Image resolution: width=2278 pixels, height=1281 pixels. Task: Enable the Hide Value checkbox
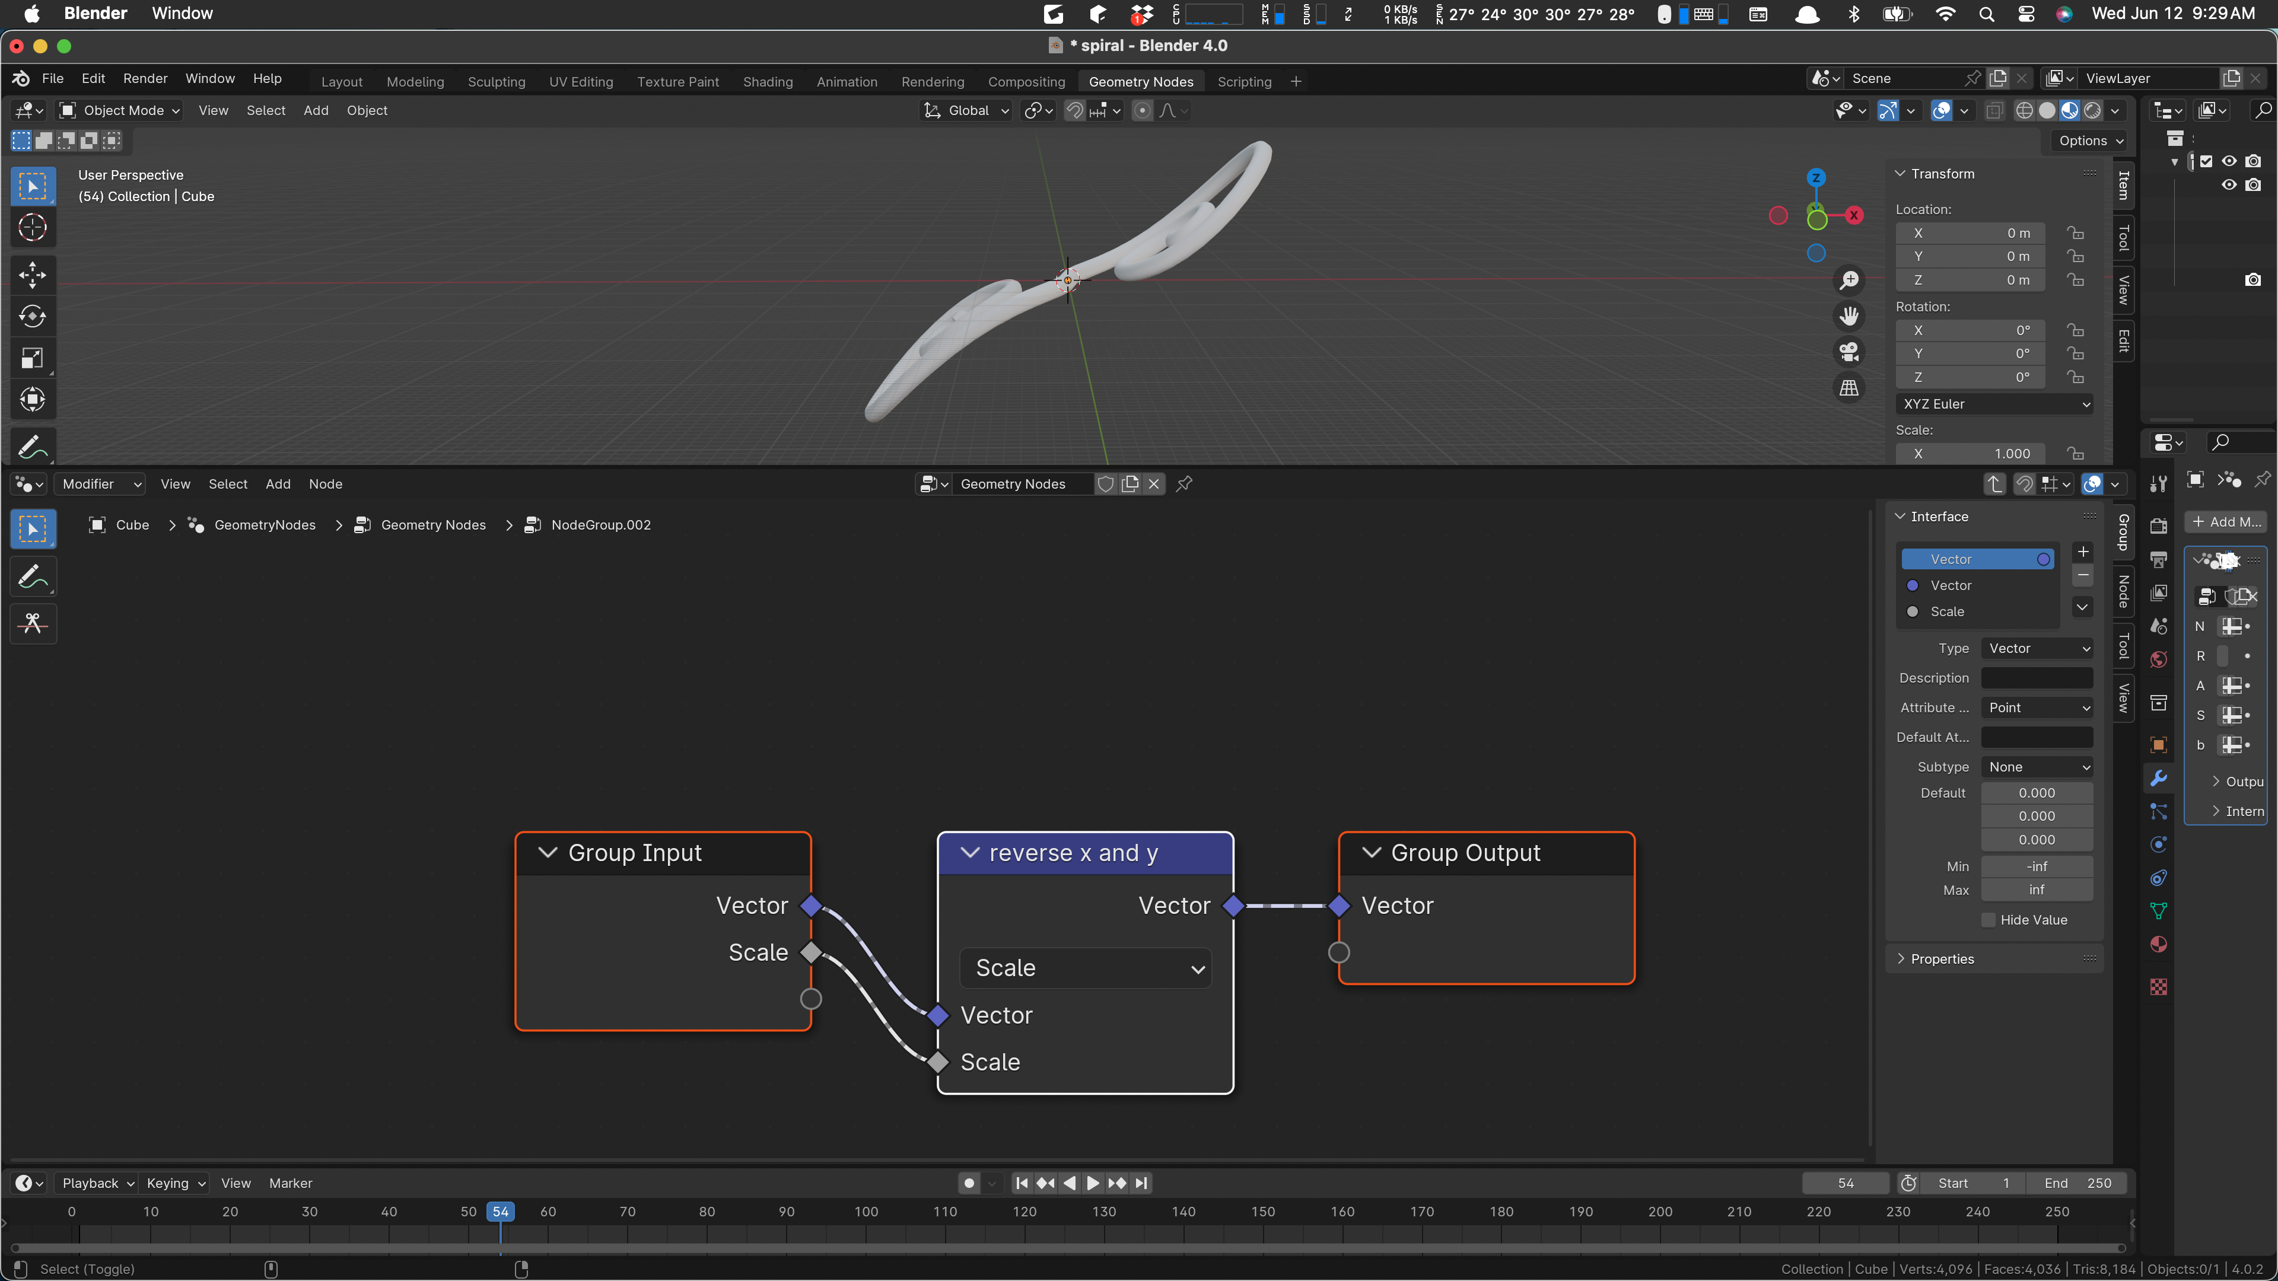click(1988, 919)
